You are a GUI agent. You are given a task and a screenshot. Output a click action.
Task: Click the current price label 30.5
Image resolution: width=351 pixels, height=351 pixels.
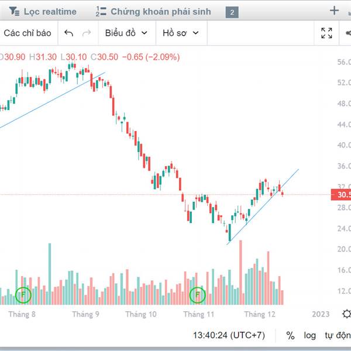click(x=341, y=195)
